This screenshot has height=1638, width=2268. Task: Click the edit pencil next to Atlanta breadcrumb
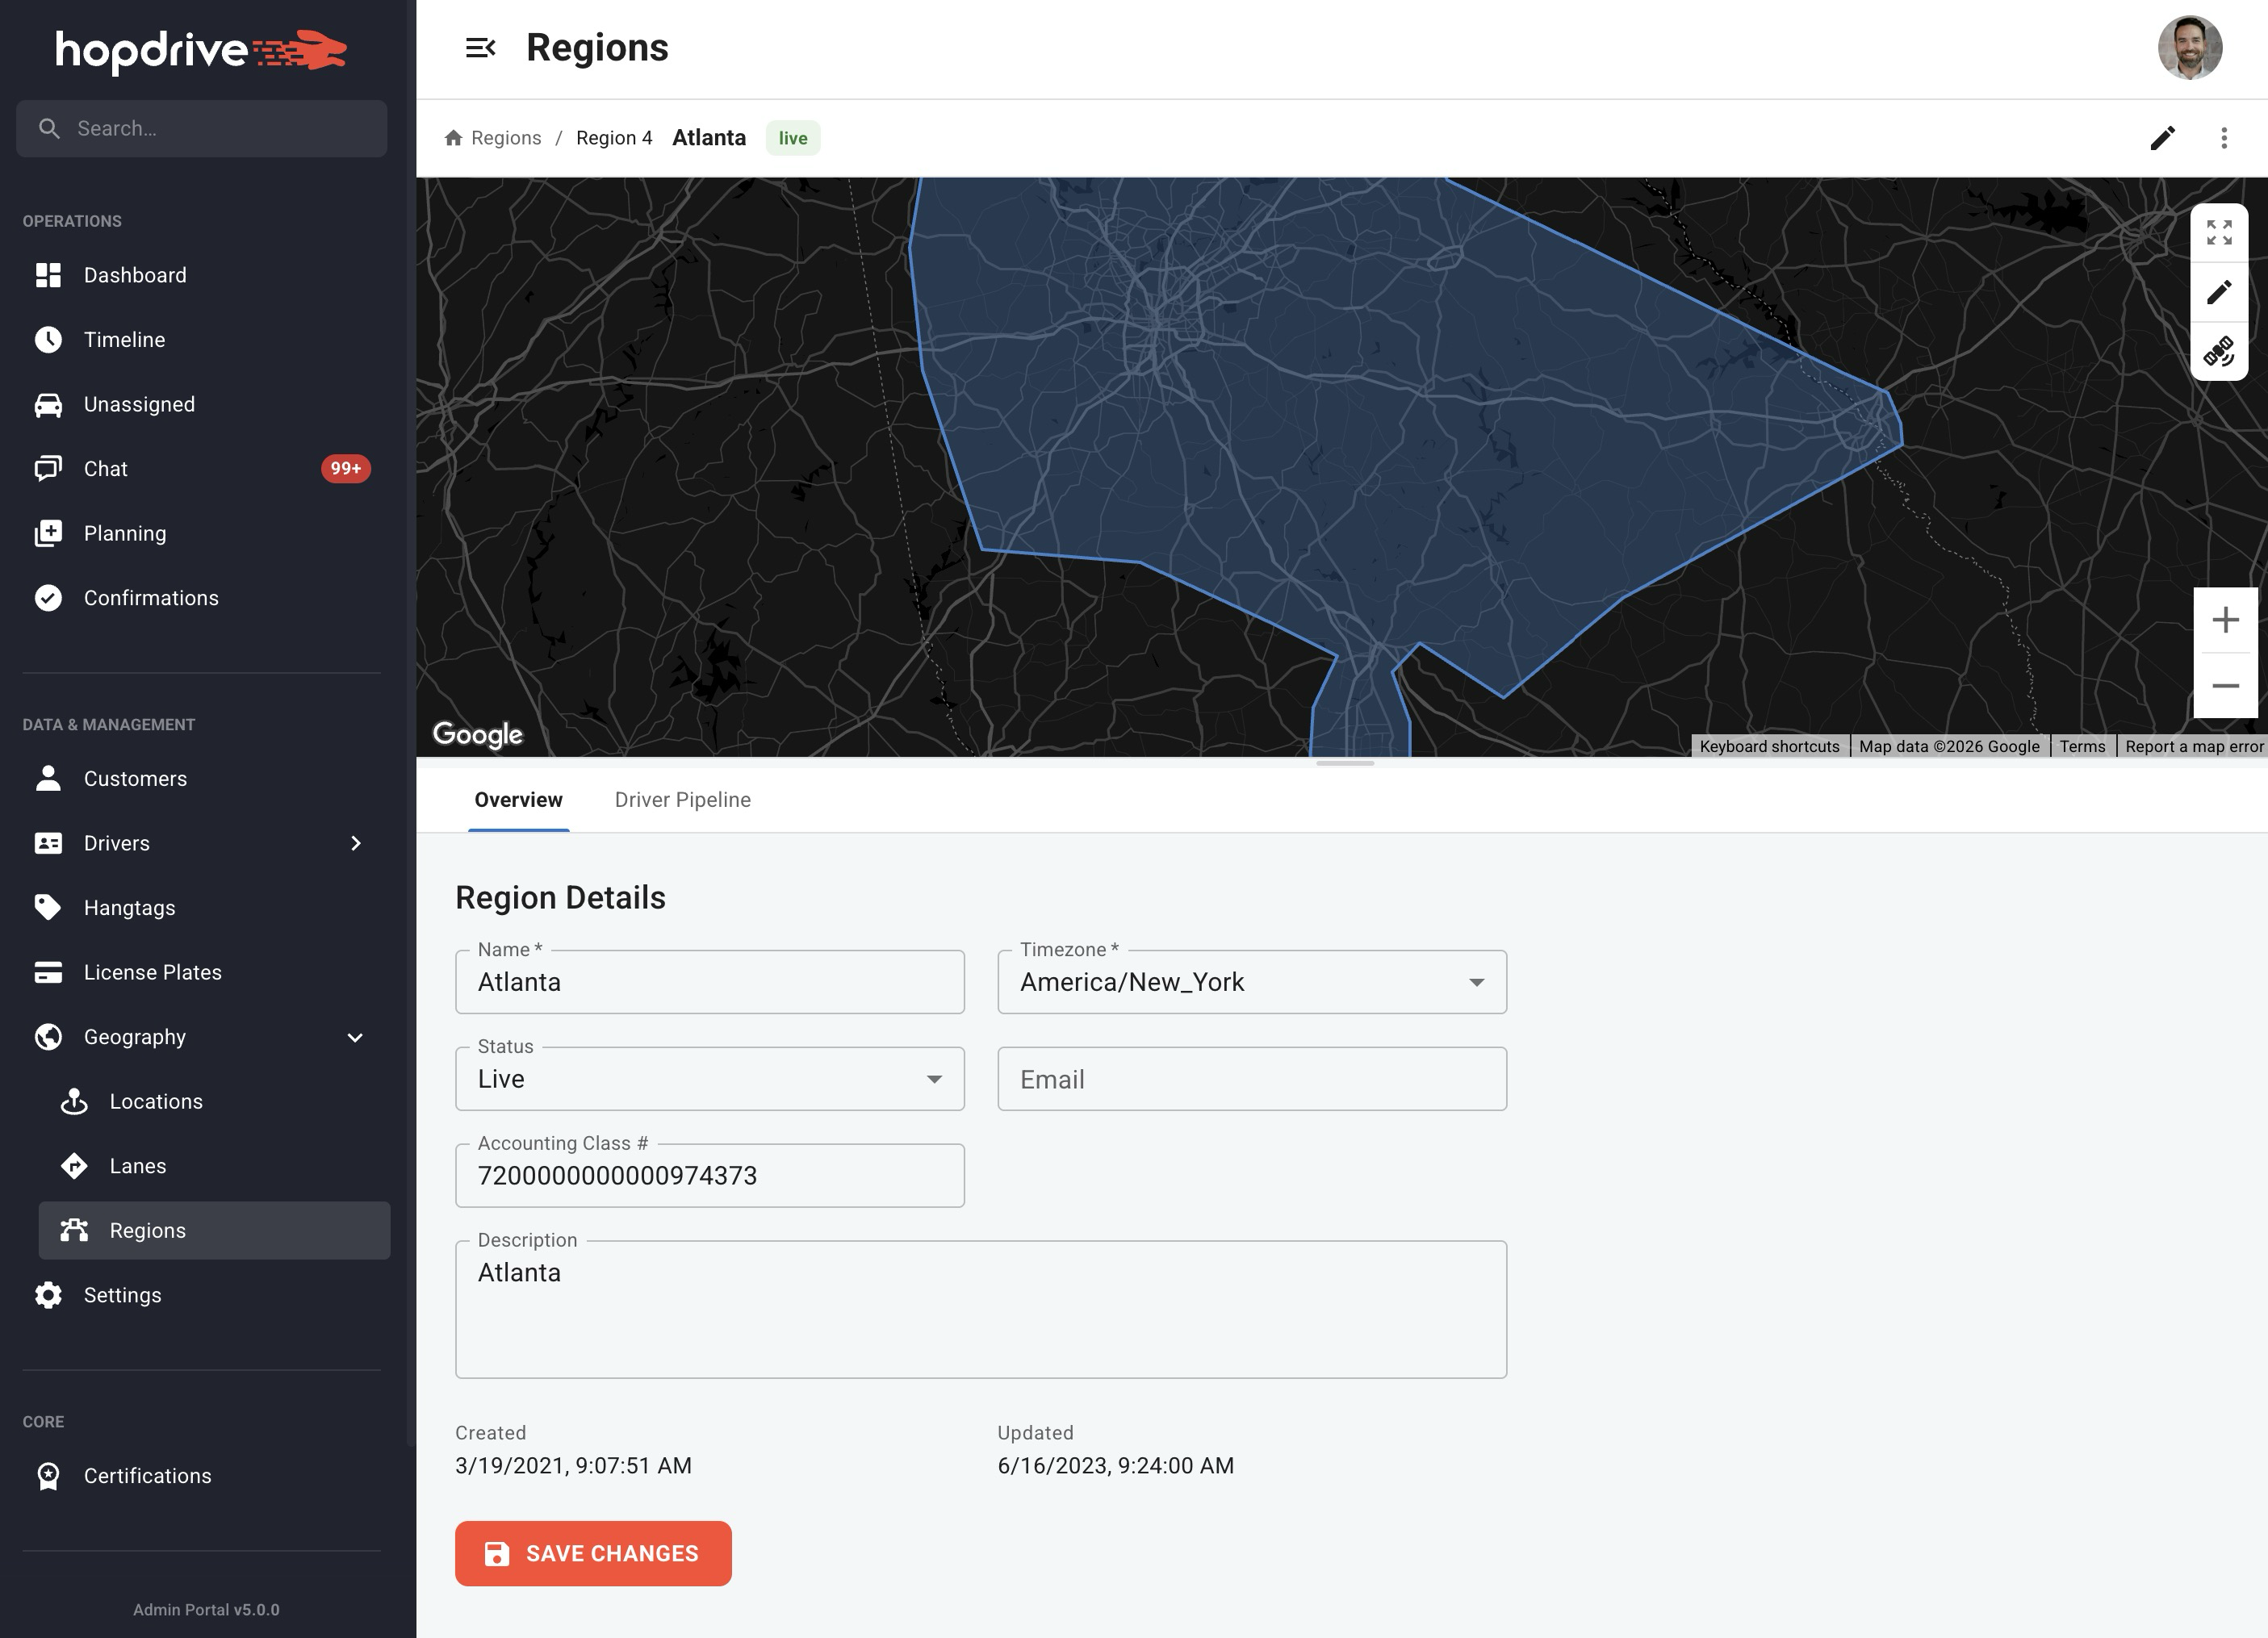tap(2163, 138)
